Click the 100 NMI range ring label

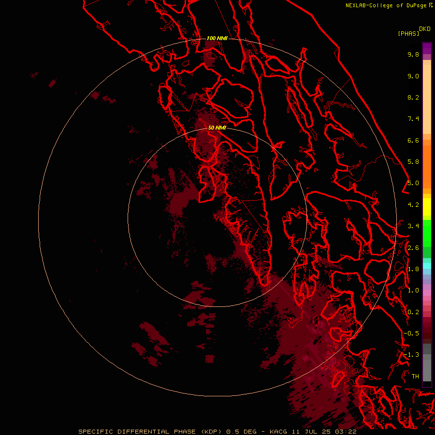pyautogui.click(x=217, y=38)
